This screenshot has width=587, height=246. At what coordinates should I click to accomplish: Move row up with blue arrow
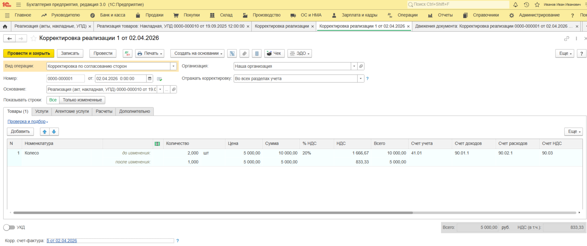pos(44,132)
